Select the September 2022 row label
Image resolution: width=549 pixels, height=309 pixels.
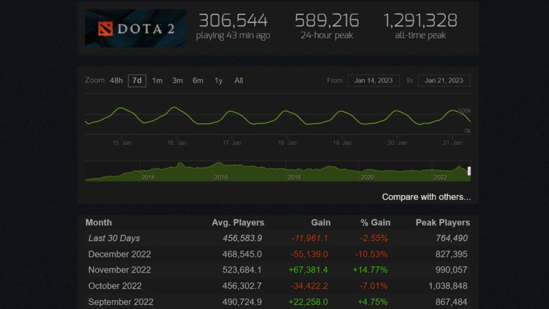coord(121,301)
